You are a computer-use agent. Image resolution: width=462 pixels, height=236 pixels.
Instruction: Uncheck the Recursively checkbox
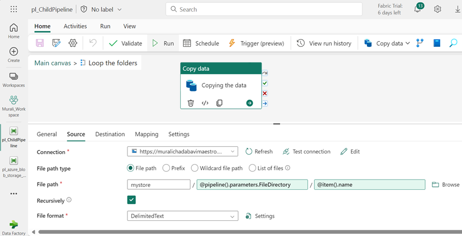[131, 200]
